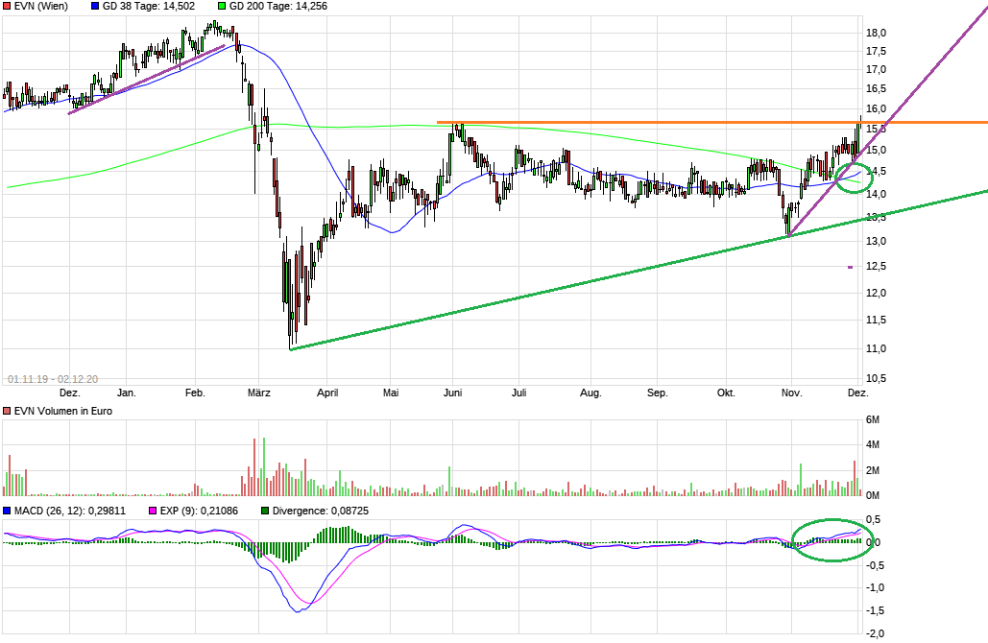The width and height of the screenshot is (988, 643).
Task: Click the MACD axis value -2,0
Action: [x=874, y=634]
